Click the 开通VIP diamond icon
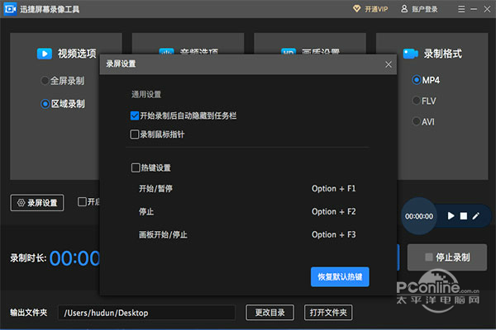 click(x=356, y=9)
